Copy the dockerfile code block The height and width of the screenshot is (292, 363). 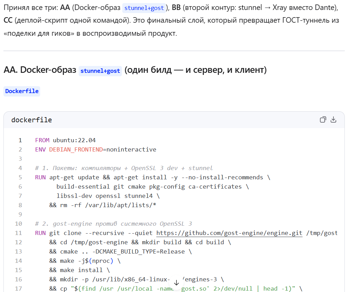(x=323, y=120)
